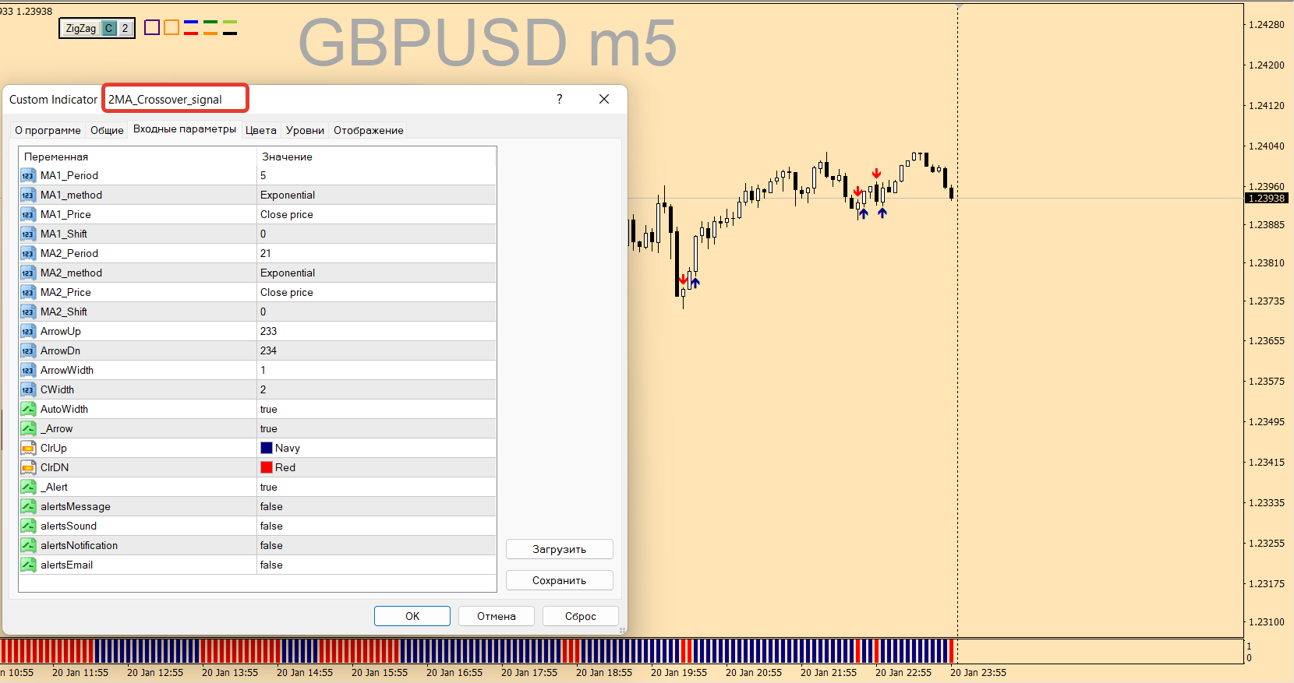Pick the ClrDN Red color swatch

[x=267, y=467]
